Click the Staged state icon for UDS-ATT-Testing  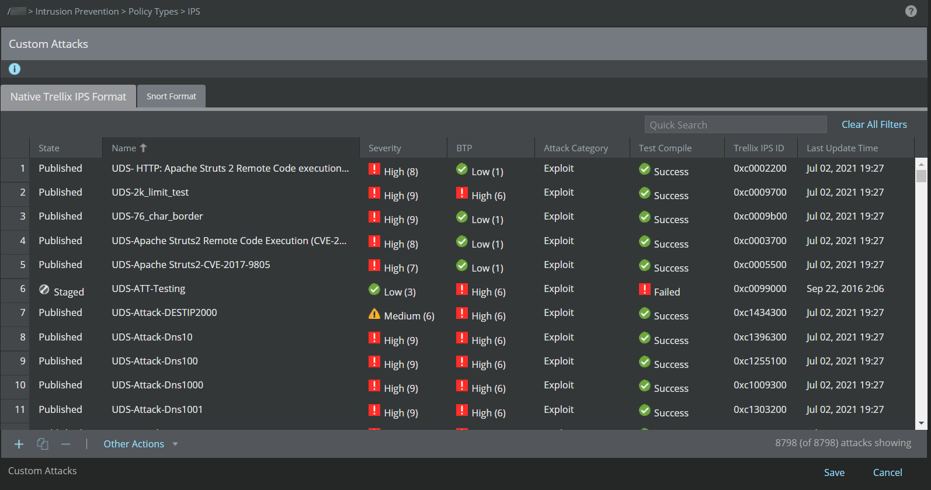(44, 290)
